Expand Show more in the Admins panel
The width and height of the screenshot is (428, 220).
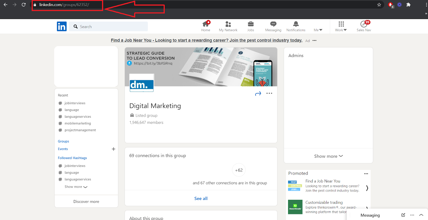[328, 156]
